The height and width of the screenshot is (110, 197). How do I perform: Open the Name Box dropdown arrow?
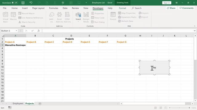(16, 31)
